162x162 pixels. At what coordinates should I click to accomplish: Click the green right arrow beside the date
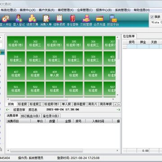click(118, 110)
